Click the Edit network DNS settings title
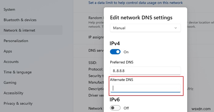The height and width of the screenshot is (112, 214). coord(141,18)
